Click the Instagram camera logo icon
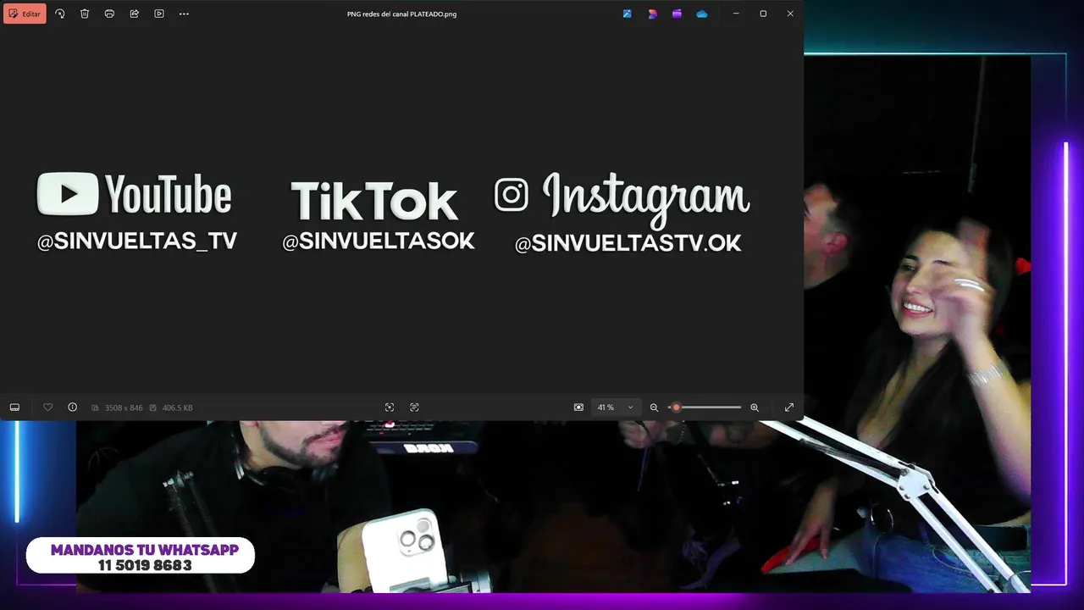Viewport: 1084px width, 610px height. pyautogui.click(x=511, y=194)
